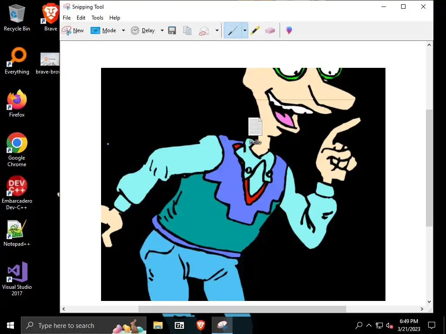This screenshot has height=334, width=446.
Task: Minimize the Snipping Tool window
Action: click(x=384, y=7)
